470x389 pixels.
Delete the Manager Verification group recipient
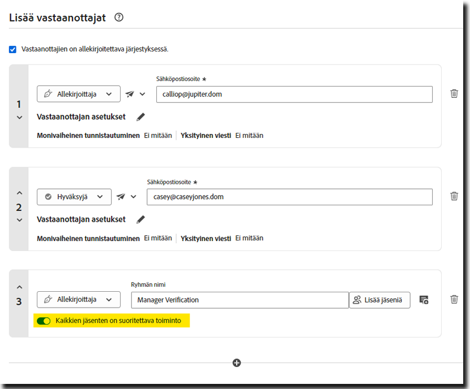click(x=454, y=300)
